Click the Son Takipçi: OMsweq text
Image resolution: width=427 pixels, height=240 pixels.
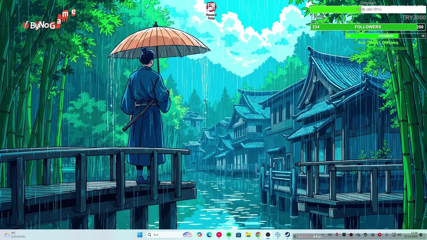tap(378, 43)
